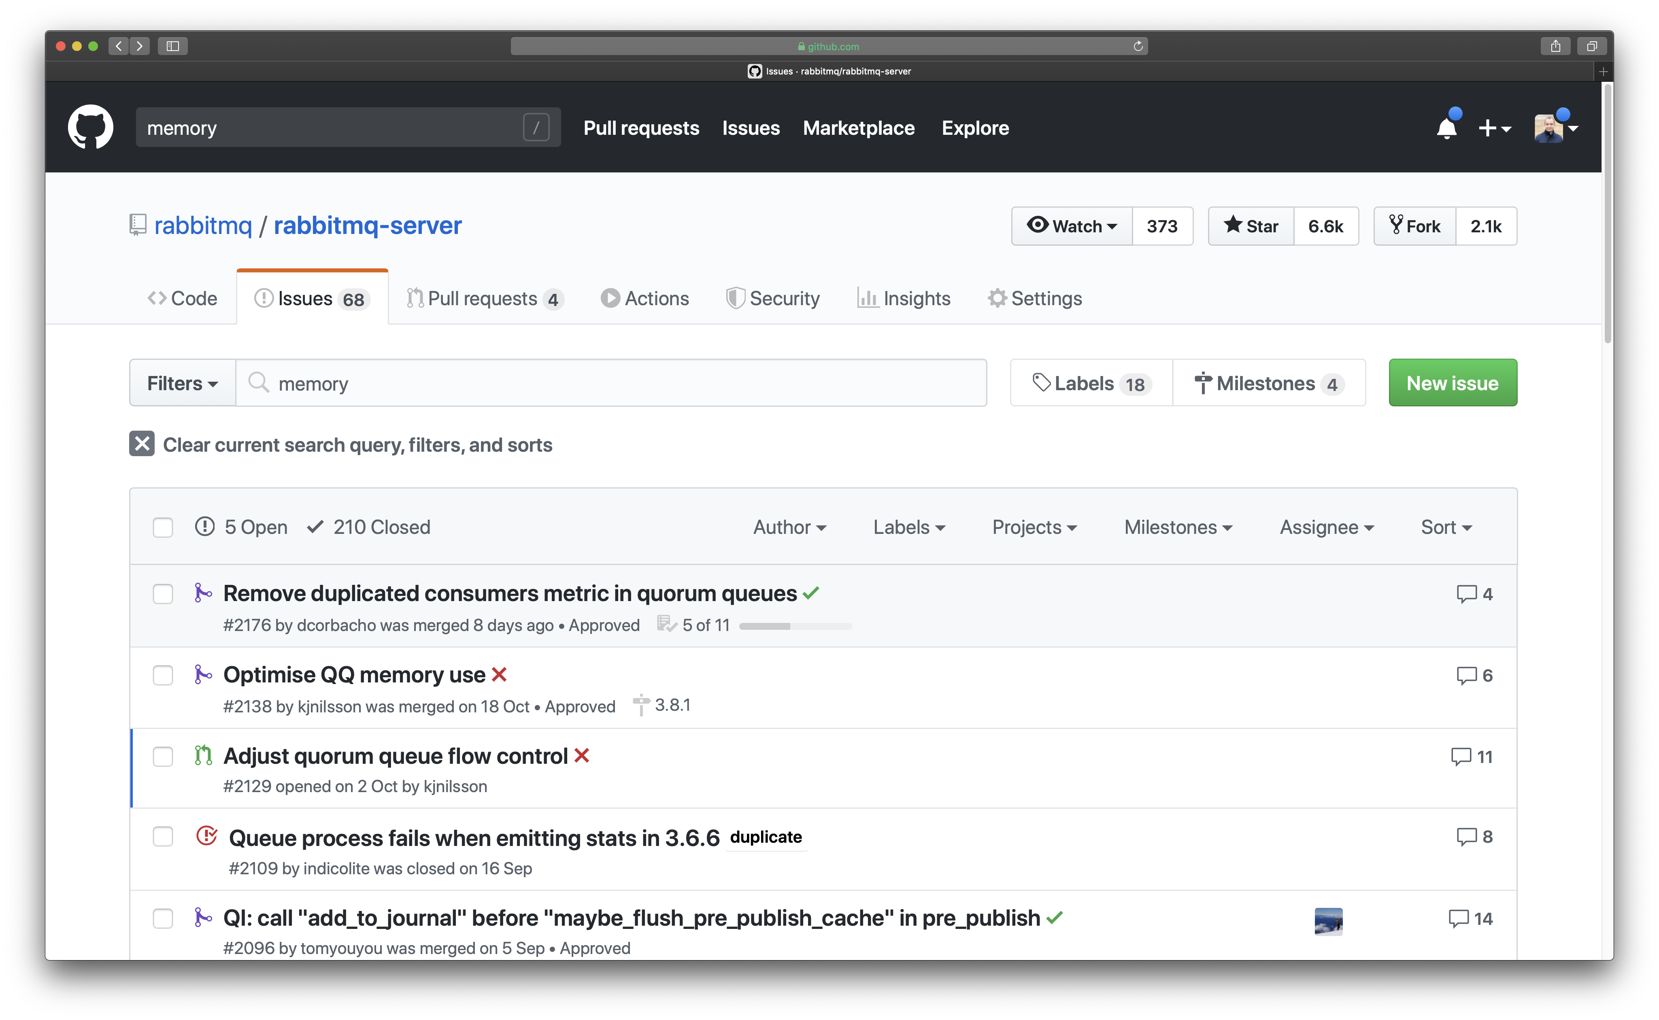1659x1020 pixels.
Task: Click the failed check X beside Adjust quorum queue flow control
Action: [582, 756]
